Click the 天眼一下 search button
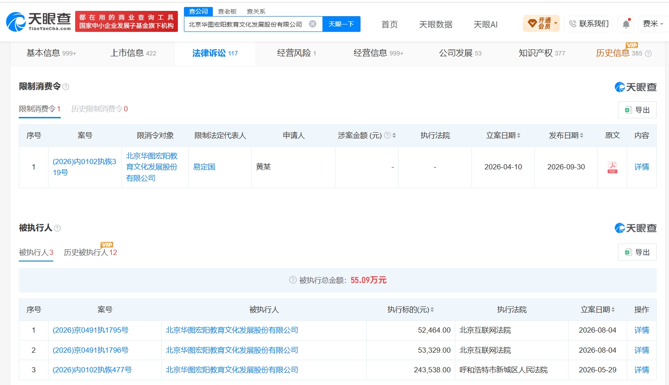 pos(341,24)
